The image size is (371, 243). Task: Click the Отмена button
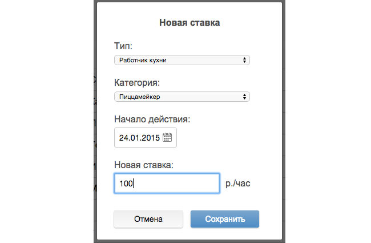(x=148, y=219)
